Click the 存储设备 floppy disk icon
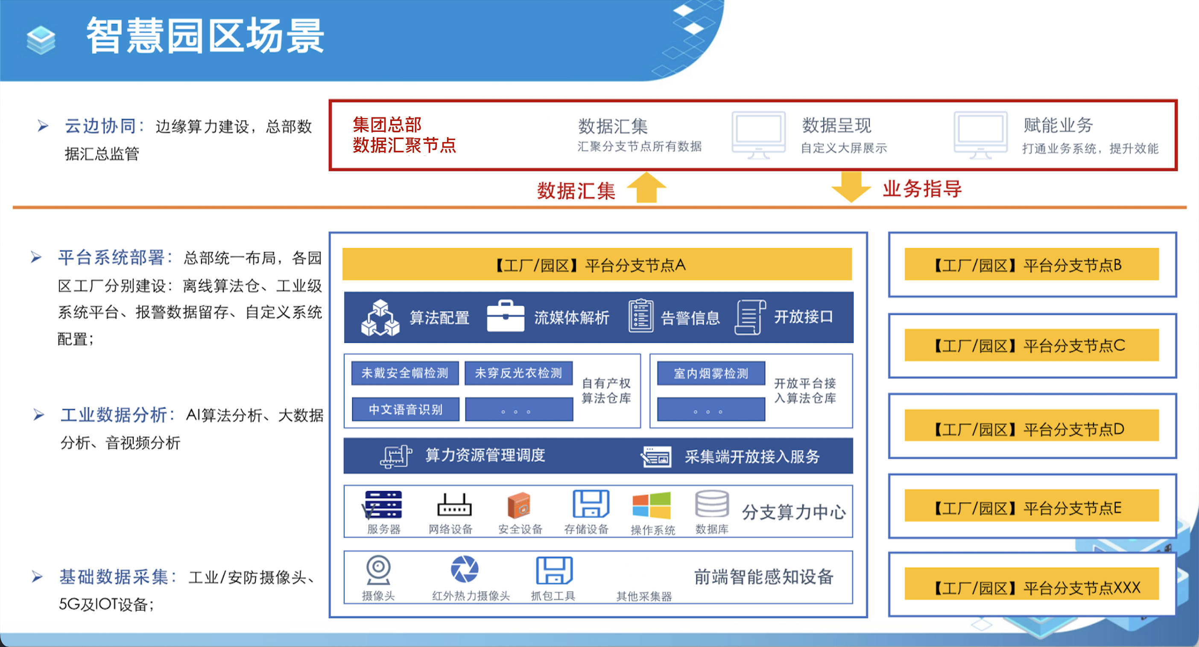1199x647 pixels. [591, 504]
